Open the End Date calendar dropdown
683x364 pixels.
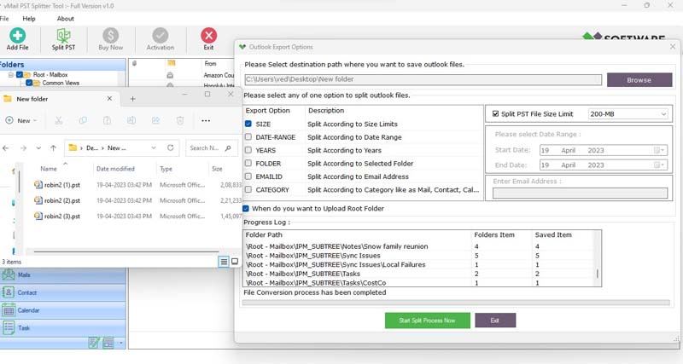[659, 165]
